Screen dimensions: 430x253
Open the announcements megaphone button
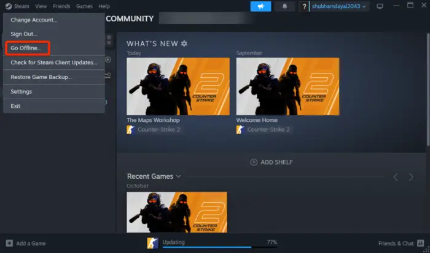tap(260, 6)
